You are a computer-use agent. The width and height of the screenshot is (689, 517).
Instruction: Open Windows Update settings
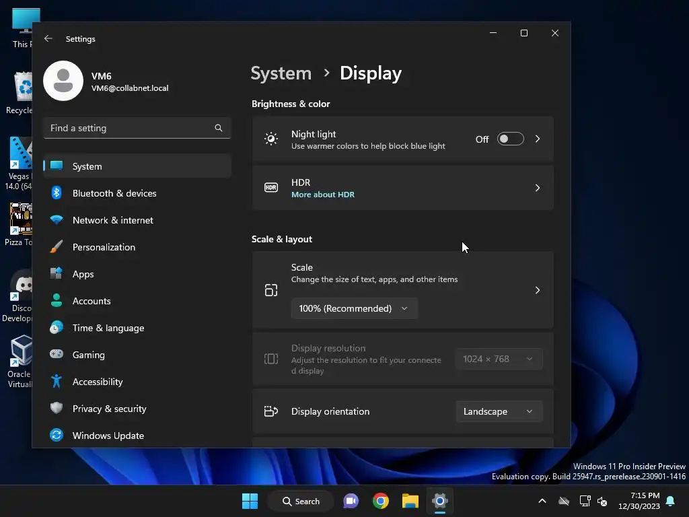tap(137, 436)
